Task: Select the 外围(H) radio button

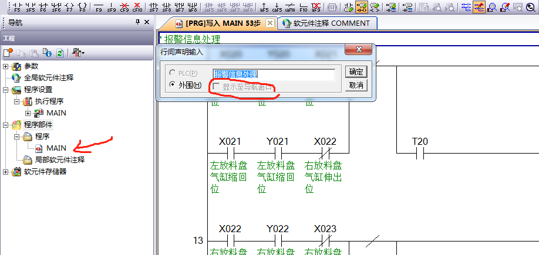Action: [173, 86]
